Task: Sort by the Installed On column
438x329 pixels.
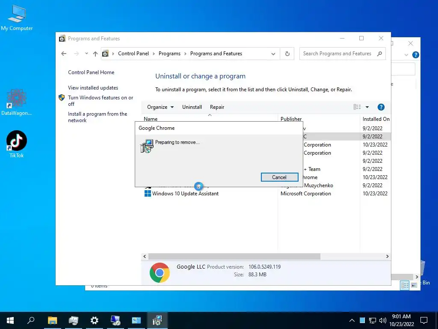Action: click(376, 119)
